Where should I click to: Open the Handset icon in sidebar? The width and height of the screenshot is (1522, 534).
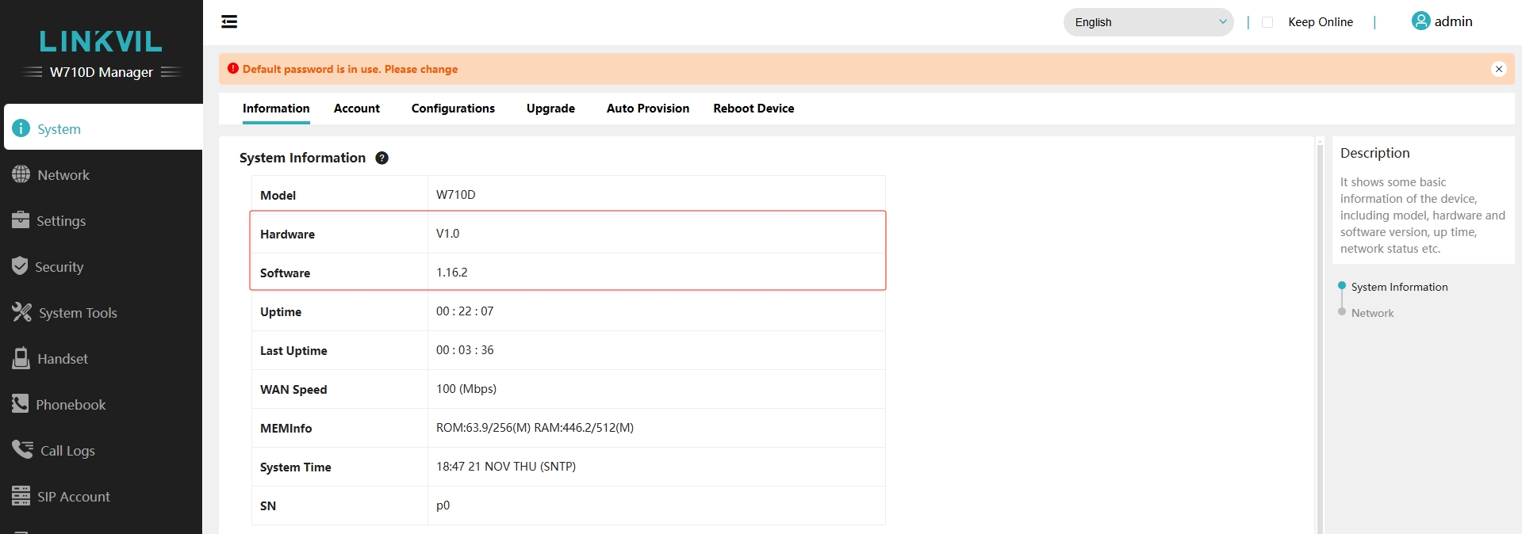[21, 358]
